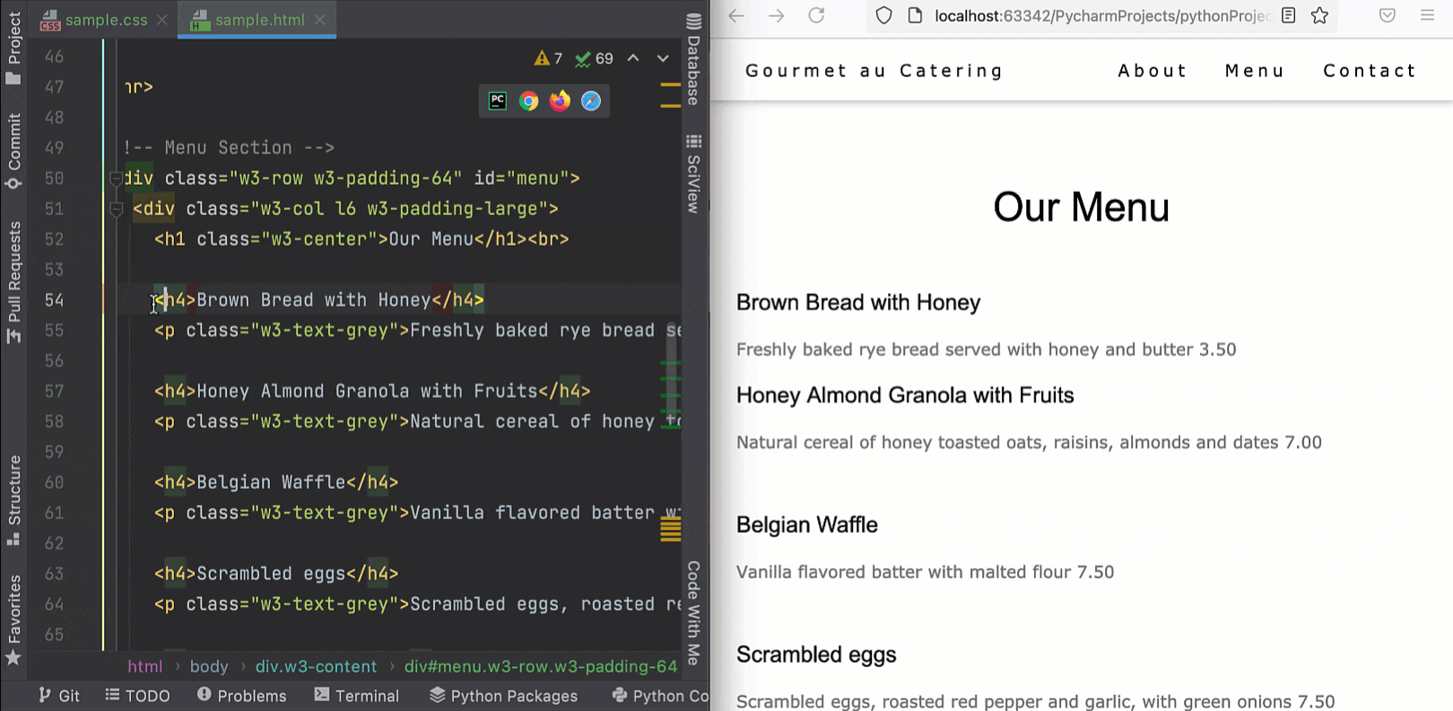Image resolution: width=1453 pixels, height=711 pixels.
Task: Open preview in Safari browser icon
Action: pos(591,101)
